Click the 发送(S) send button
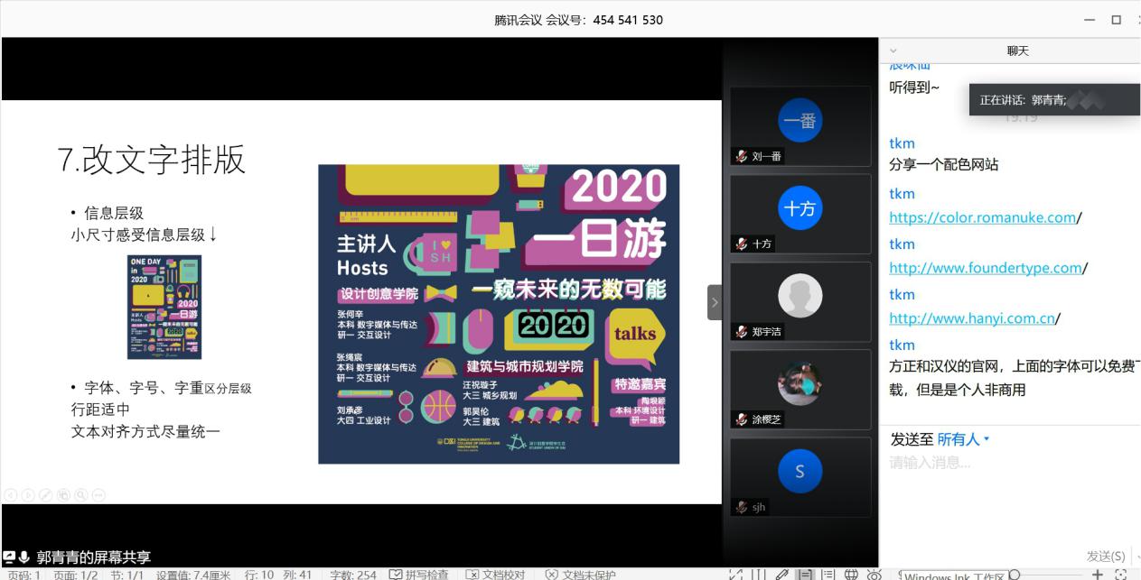 point(1106,557)
